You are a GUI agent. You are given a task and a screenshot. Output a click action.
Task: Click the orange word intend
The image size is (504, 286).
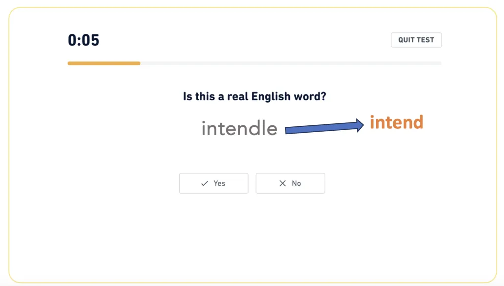coord(396,122)
